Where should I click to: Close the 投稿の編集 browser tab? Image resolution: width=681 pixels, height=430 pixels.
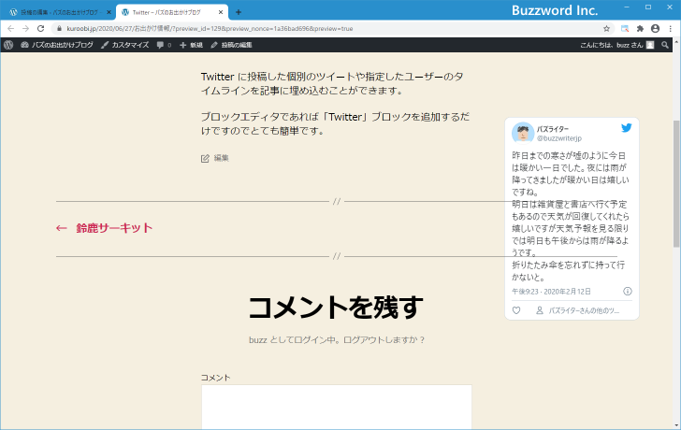click(109, 12)
